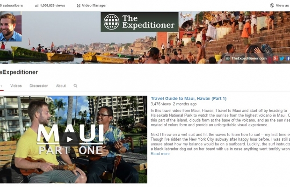Viewport: 290px width, 187px height.
Task: Open the Discussion tab
Action: pos(39,86)
